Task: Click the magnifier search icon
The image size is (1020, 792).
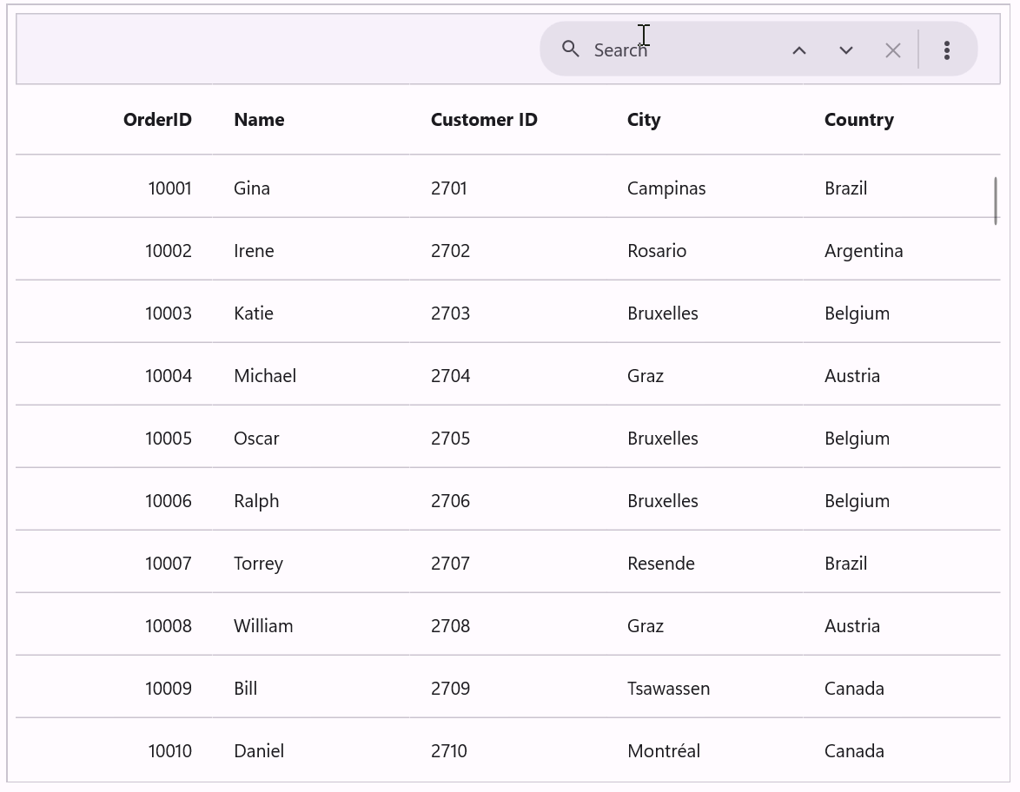Action: [x=571, y=49]
